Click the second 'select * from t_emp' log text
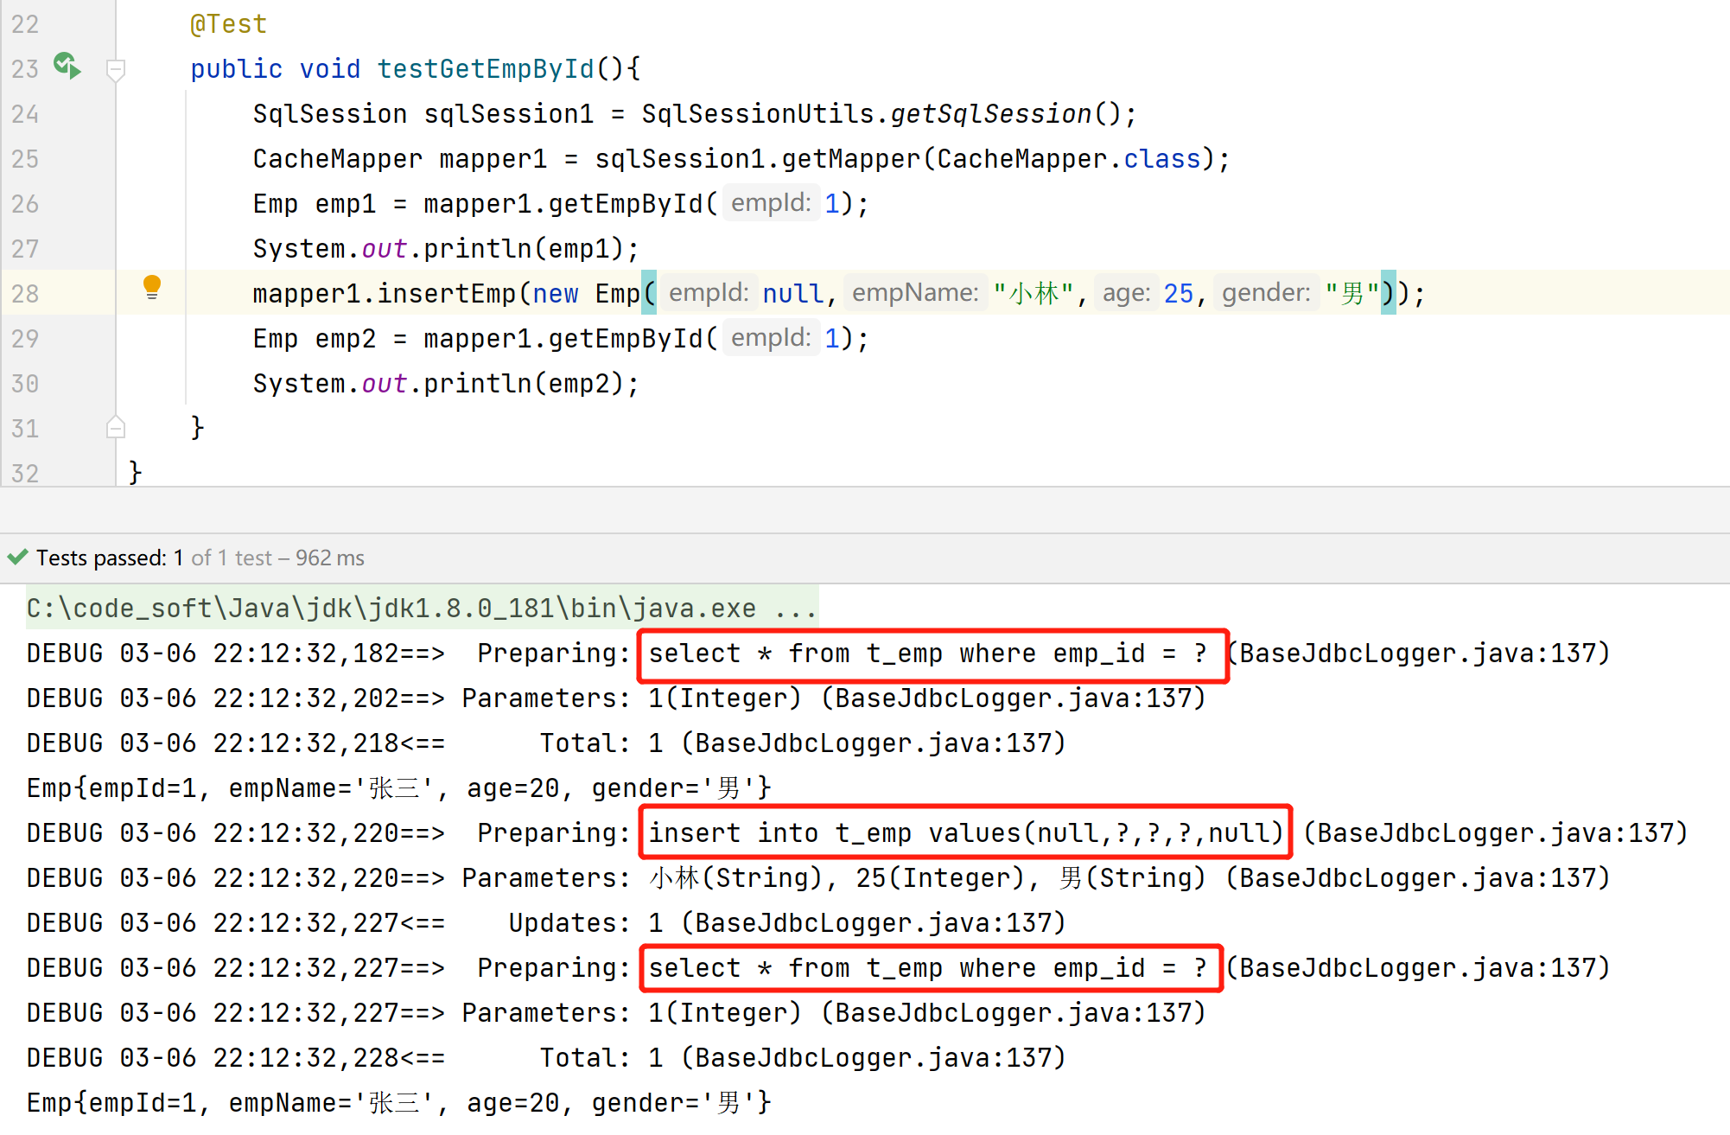The image size is (1730, 1135). point(928,968)
